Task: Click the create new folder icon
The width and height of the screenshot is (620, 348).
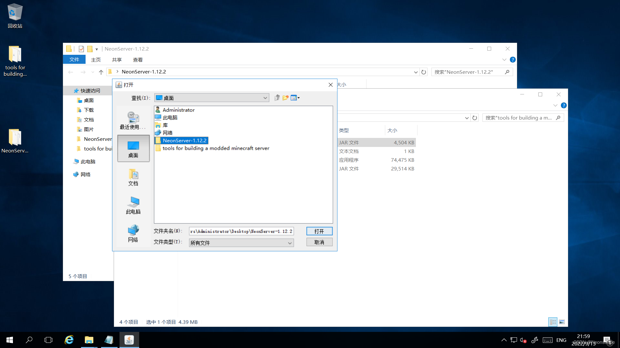Action: click(285, 98)
